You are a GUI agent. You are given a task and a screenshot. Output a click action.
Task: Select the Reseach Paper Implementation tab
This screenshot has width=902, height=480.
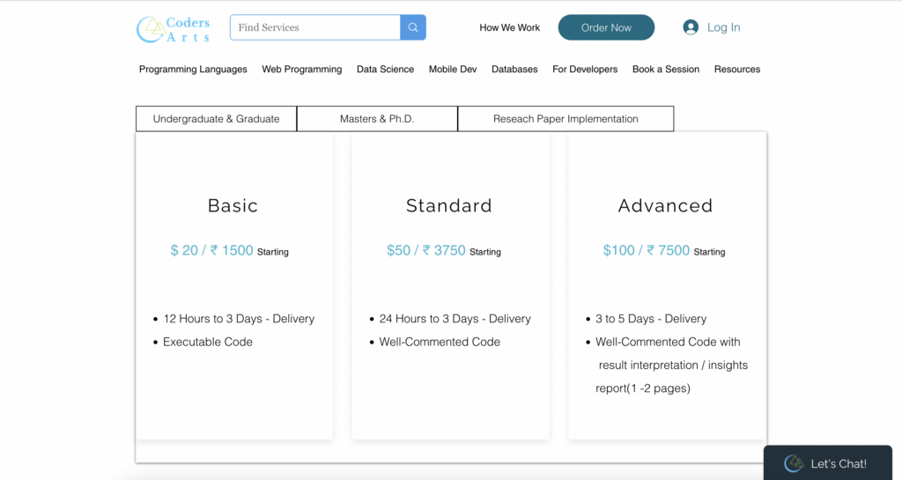[x=566, y=119]
